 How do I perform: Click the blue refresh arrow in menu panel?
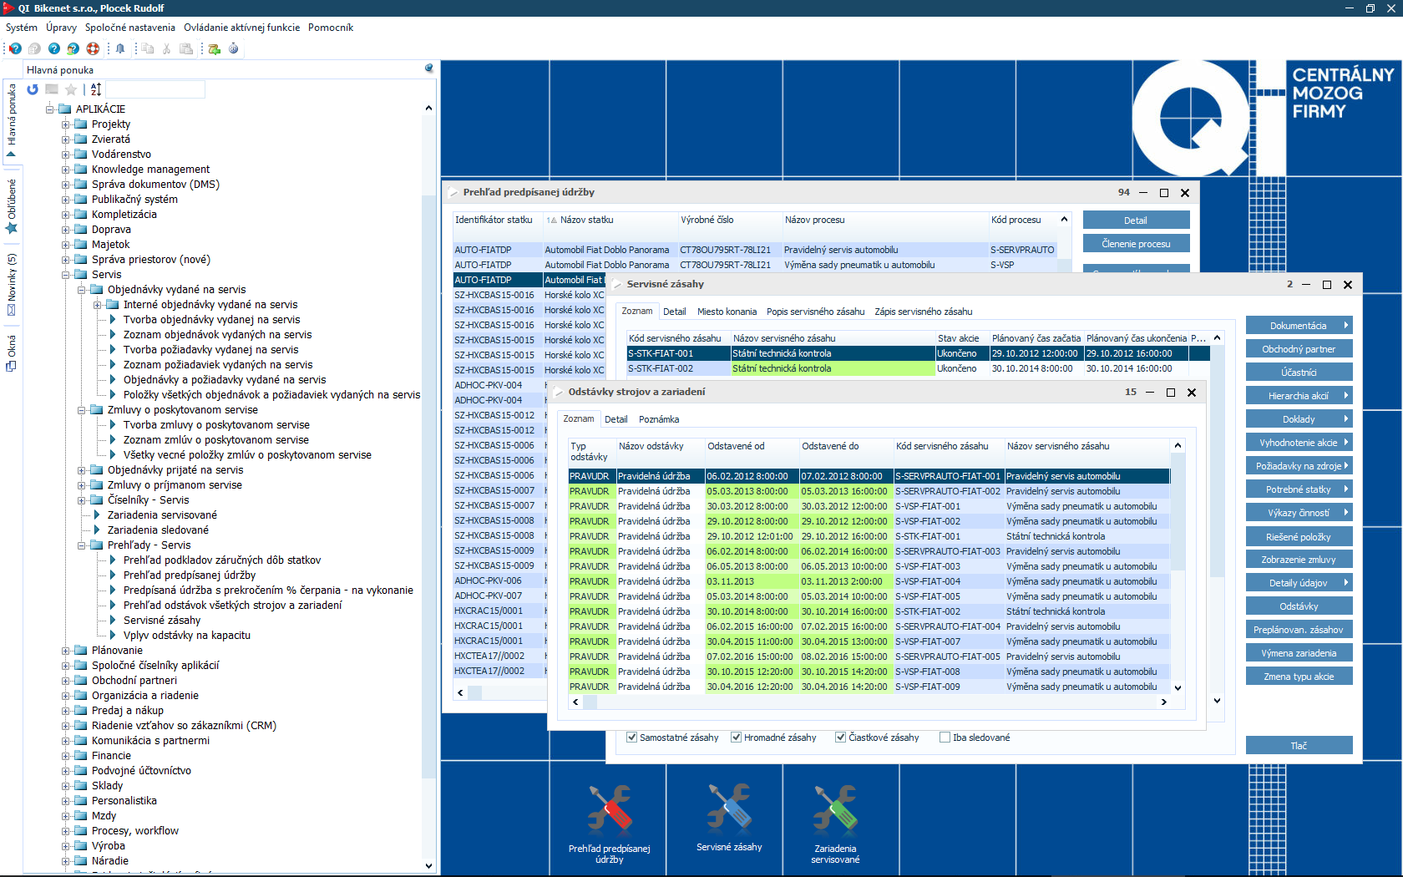(33, 89)
